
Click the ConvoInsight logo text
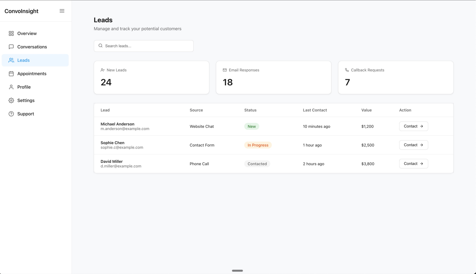tap(21, 11)
